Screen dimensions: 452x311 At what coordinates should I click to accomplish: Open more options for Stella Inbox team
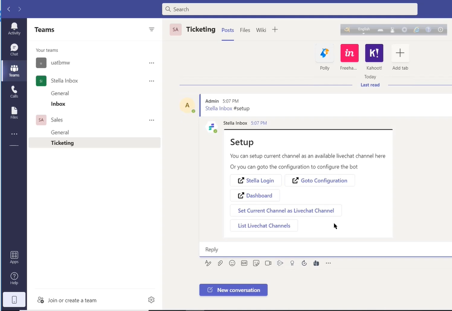[x=151, y=81]
